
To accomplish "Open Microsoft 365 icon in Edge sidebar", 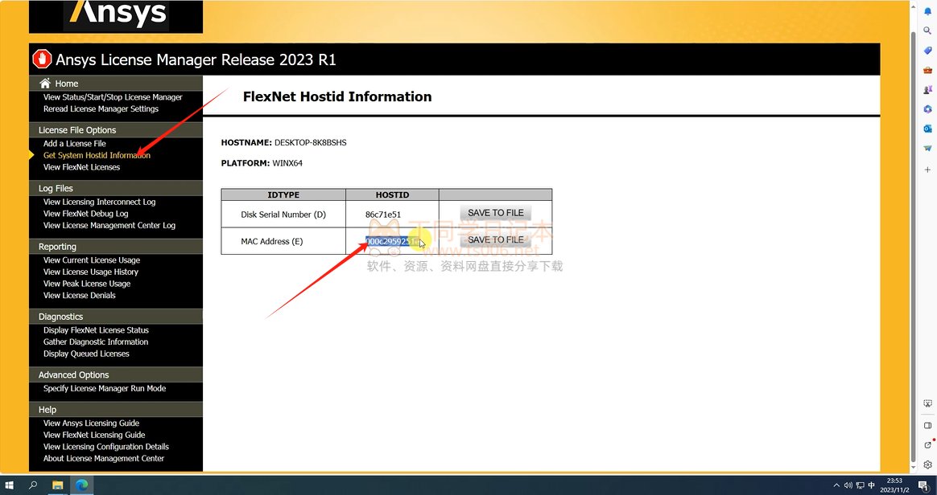I will 927,109.
